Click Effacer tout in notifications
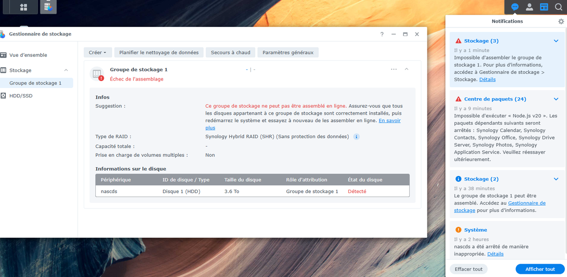This screenshot has height=277, width=567. 469,269
